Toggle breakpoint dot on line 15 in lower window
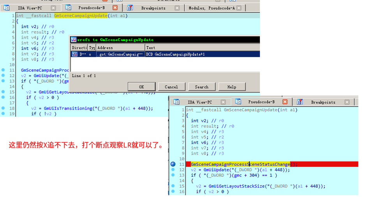This screenshot has height=197, width=367. coord(173,186)
